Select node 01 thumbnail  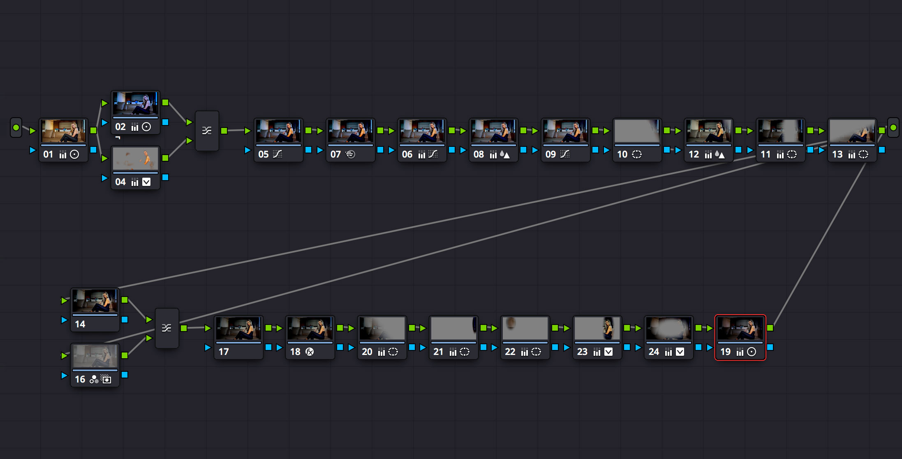click(x=64, y=131)
